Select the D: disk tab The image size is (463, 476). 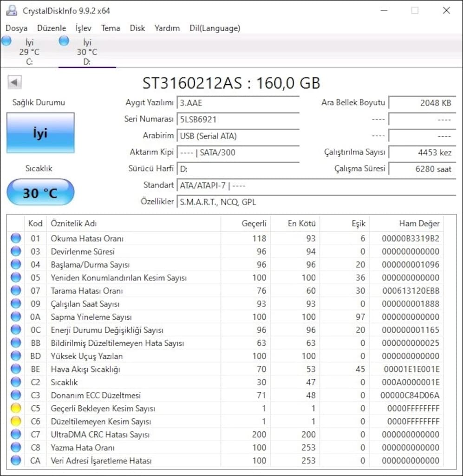coord(87,52)
